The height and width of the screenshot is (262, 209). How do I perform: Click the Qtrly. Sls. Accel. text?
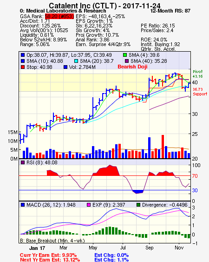(158, 49)
